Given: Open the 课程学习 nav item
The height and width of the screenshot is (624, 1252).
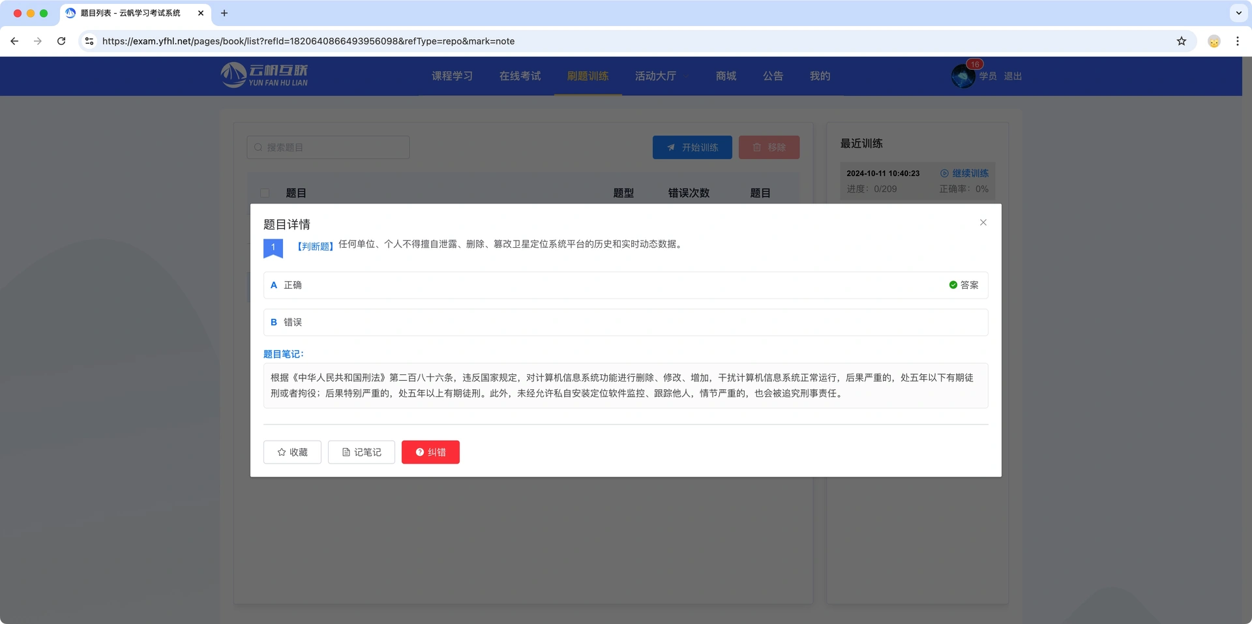Looking at the screenshot, I should point(452,76).
